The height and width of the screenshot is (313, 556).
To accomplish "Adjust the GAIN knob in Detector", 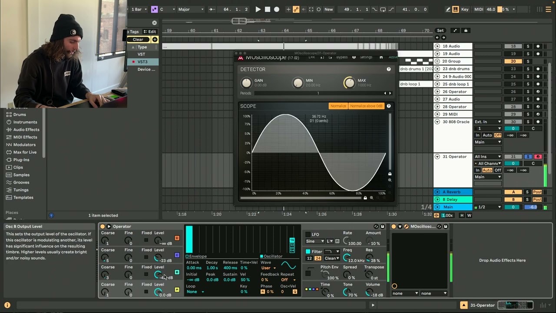I will coord(246,83).
